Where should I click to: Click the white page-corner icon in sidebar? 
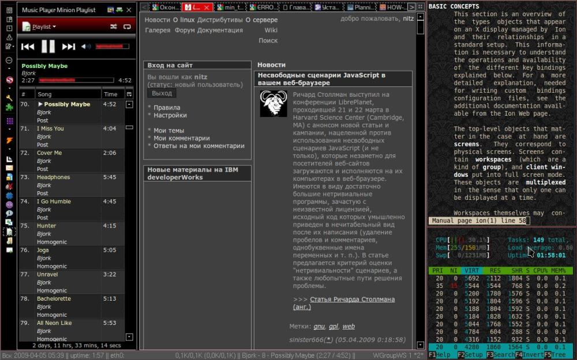[9, 159]
